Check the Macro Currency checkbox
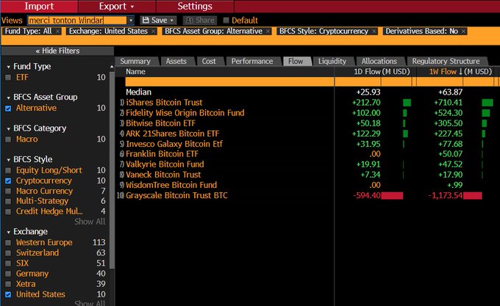500x306 pixels. [x=8, y=192]
